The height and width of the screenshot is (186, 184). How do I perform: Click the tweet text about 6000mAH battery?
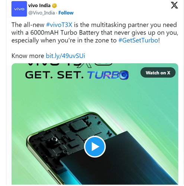[95, 32]
